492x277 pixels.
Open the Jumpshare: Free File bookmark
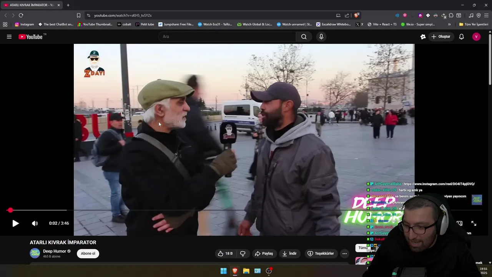(x=176, y=24)
